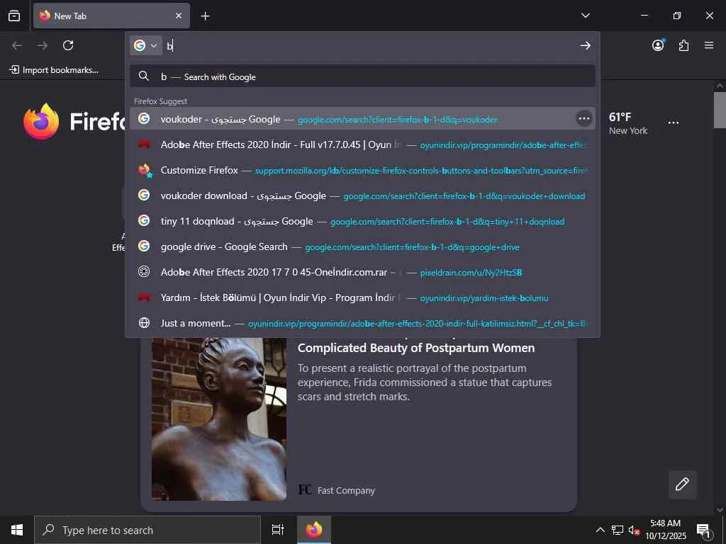726x544 pixels.
Task: Click the Google icon on the 'google drive' row
Action: (144, 246)
